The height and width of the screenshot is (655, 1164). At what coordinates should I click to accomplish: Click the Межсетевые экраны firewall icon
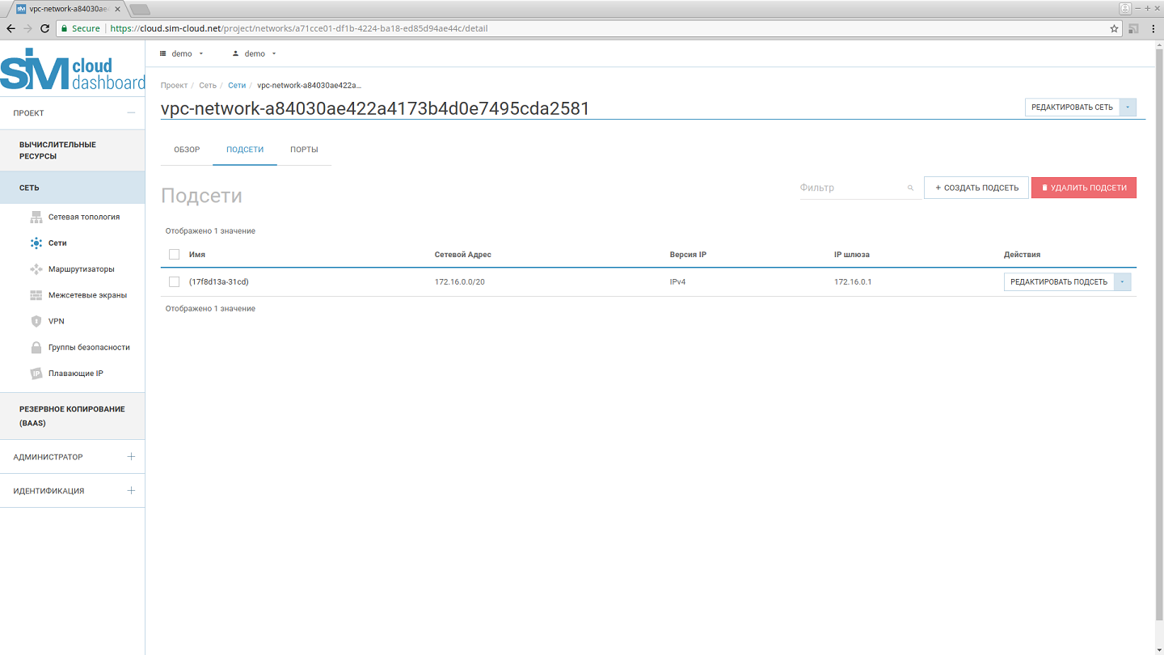[36, 295]
